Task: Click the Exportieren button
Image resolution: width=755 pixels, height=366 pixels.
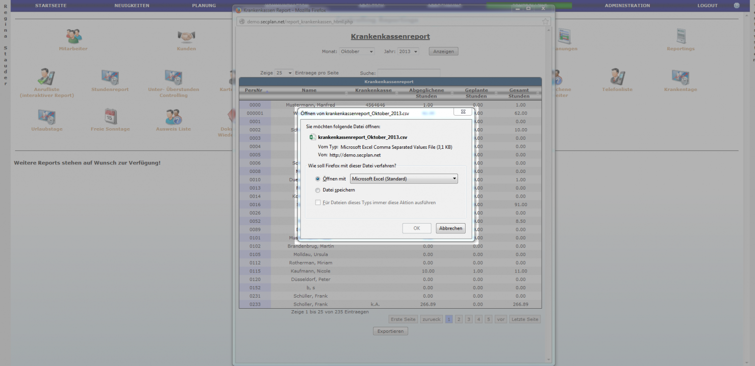Action: point(391,331)
